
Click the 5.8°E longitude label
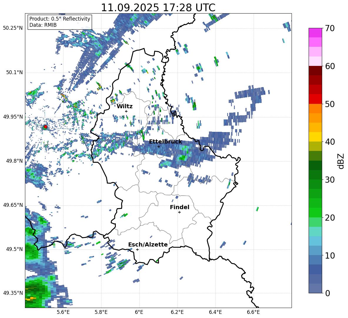pyautogui.click(x=101, y=312)
